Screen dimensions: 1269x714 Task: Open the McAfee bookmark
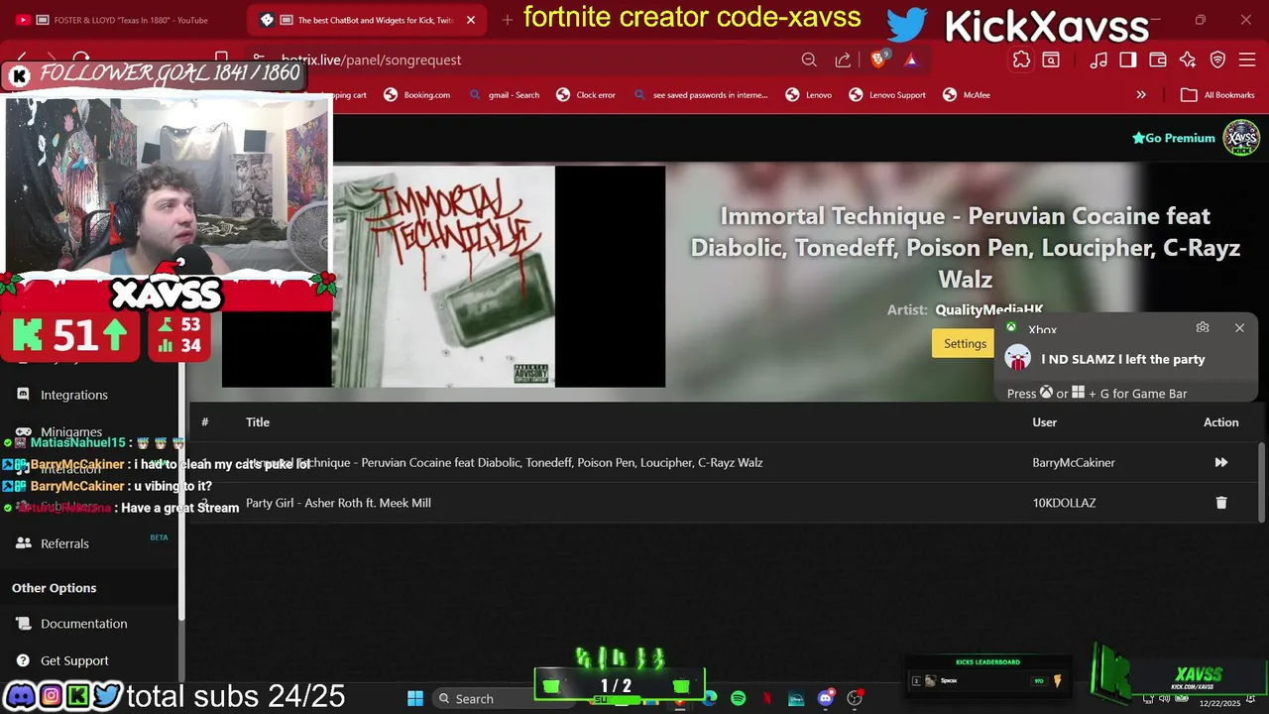click(967, 95)
